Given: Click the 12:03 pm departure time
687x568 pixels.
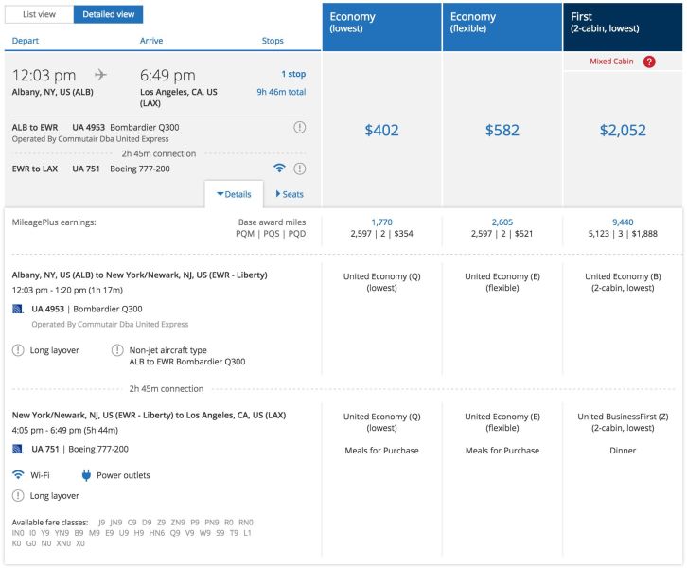Looking at the screenshot, I should tap(44, 76).
